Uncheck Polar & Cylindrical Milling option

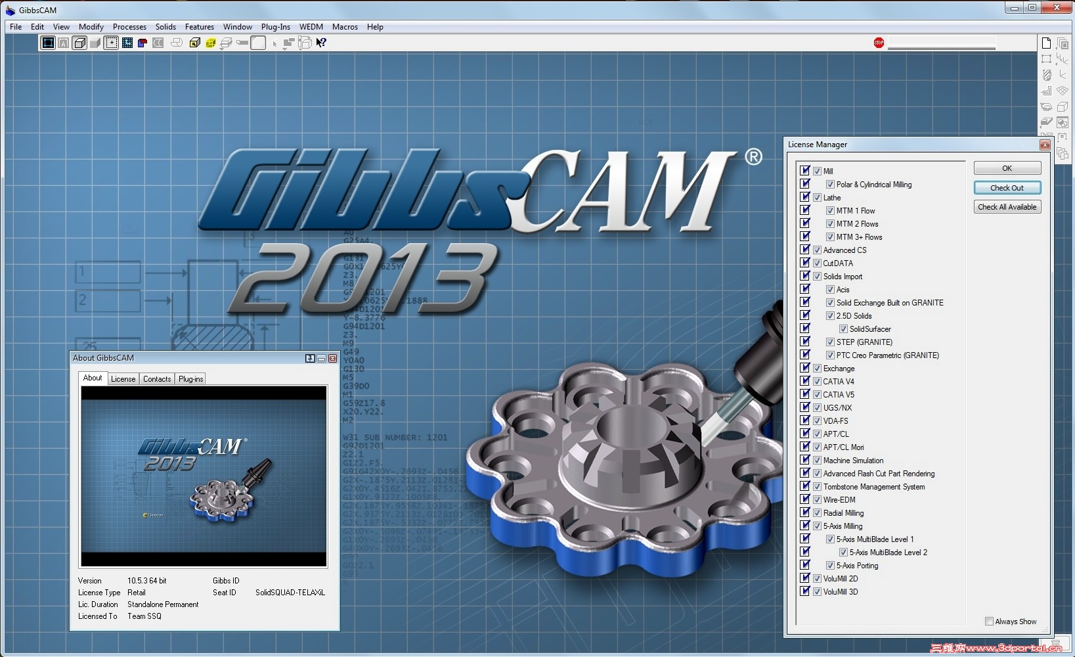click(831, 184)
